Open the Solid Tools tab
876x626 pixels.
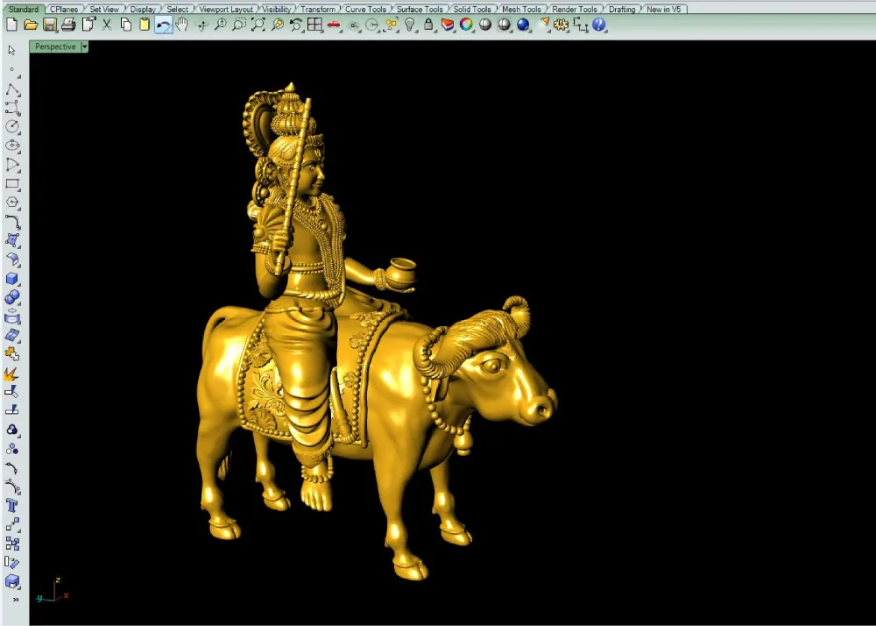click(x=472, y=9)
